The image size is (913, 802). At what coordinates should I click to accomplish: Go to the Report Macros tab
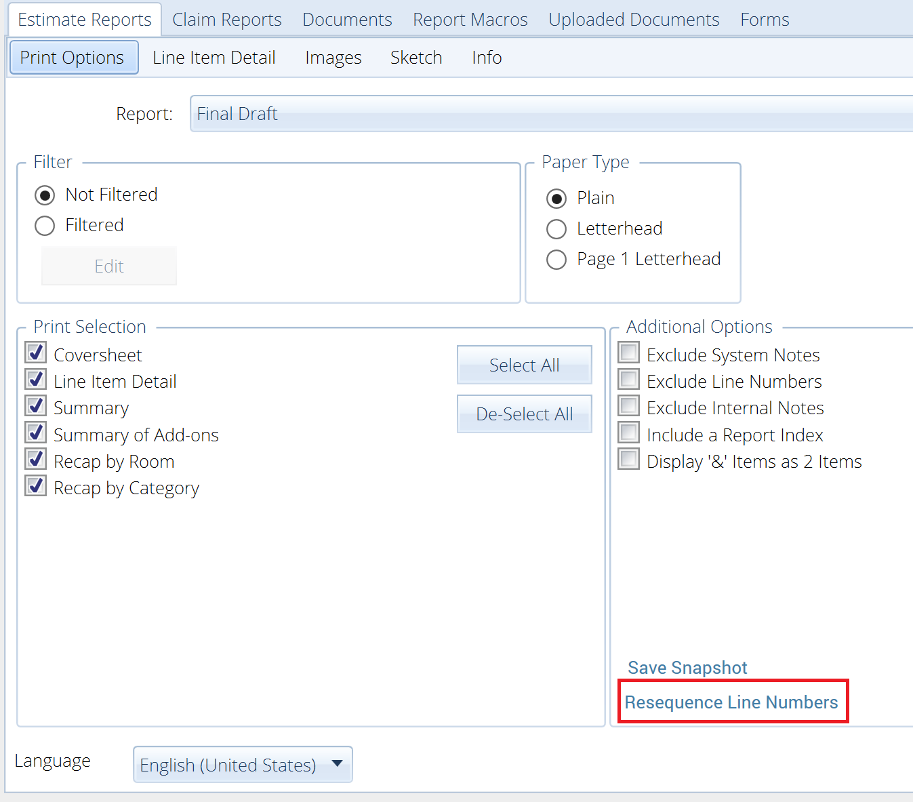(x=470, y=20)
